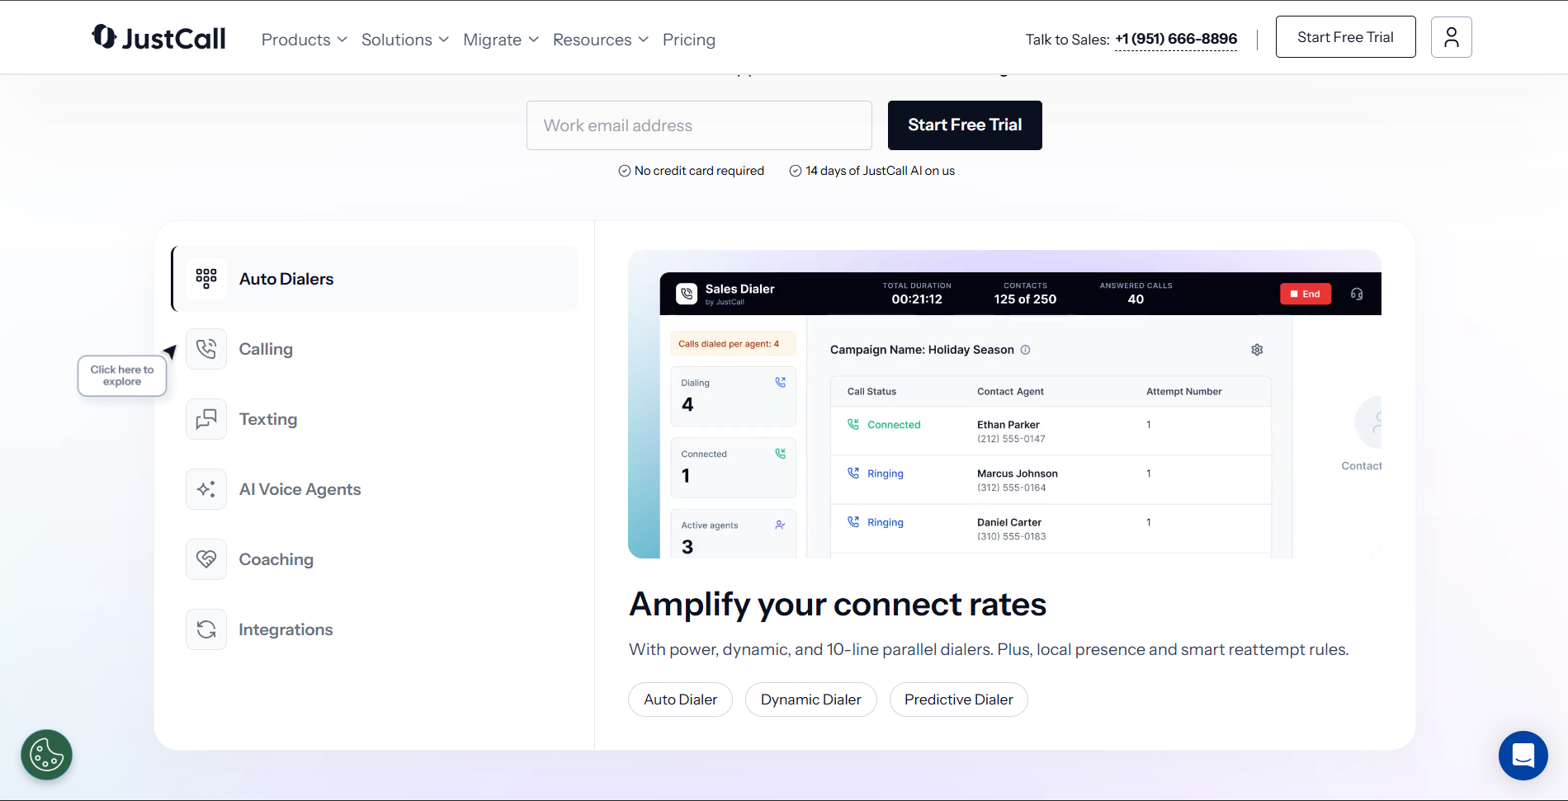
Task: Click the JustCall logo
Action: [158, 37]
